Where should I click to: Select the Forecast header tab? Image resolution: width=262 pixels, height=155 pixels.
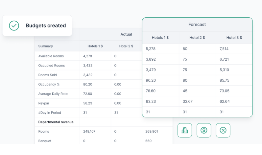click(197, 25)
